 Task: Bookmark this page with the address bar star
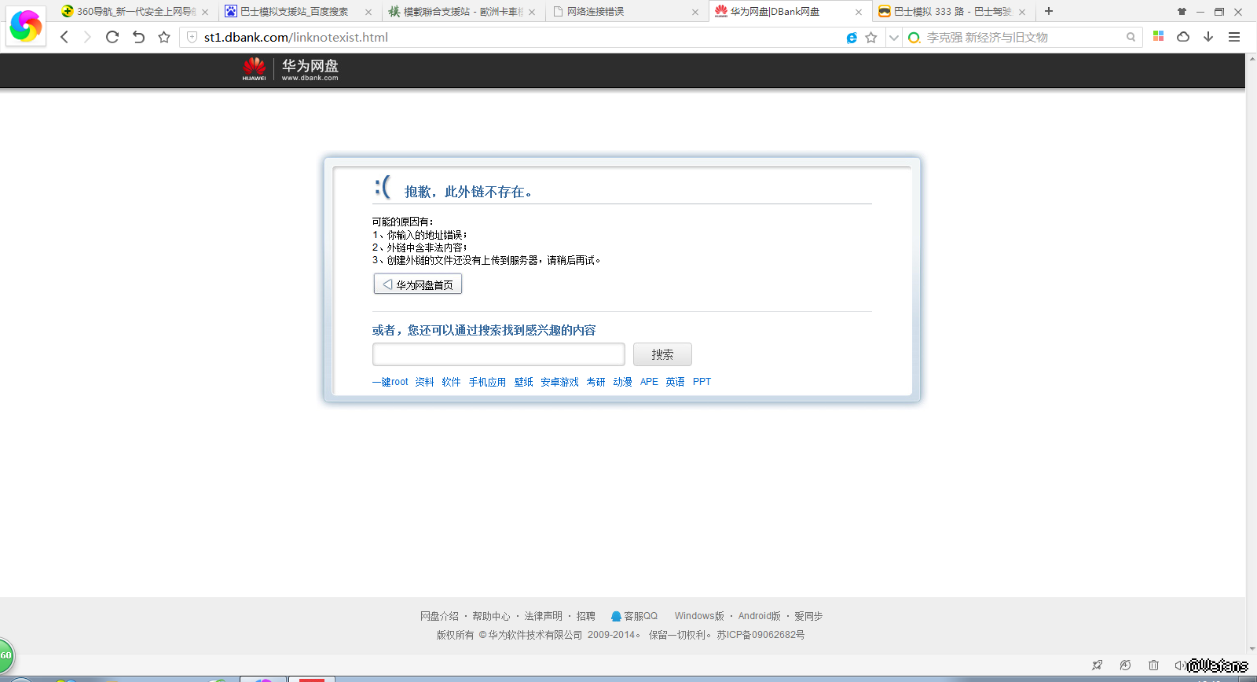point(871,38)
